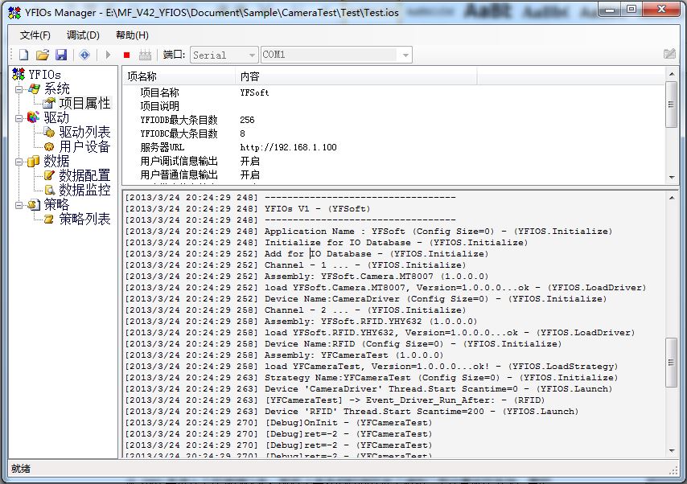Click the New file toolbar icon
687x484 pixels.
click(x=24, y=55)
